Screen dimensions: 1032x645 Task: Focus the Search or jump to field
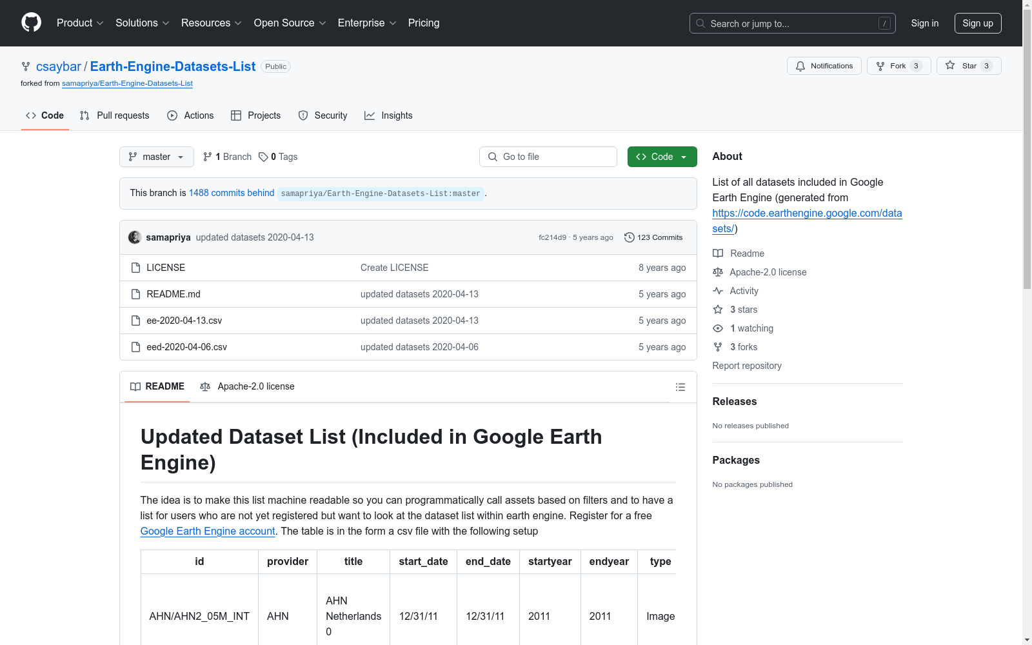pyautogui.click(x=793, y=23)
